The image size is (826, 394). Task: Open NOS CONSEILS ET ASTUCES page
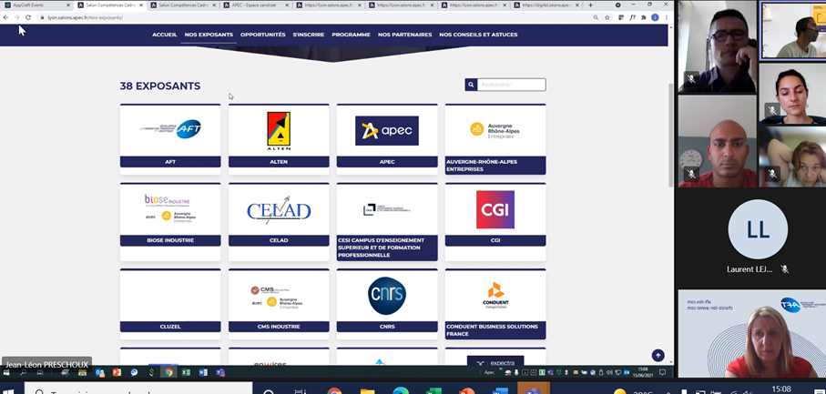478,35
